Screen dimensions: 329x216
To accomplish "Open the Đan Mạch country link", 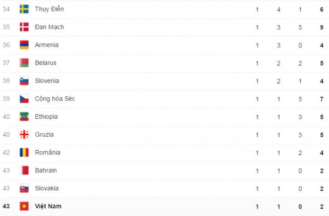I will [49, 27].
